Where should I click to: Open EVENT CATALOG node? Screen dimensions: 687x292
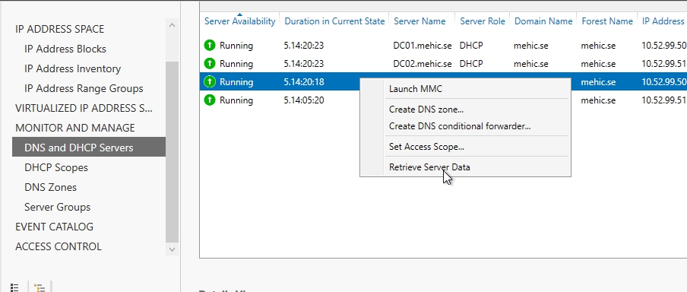point(54,227)
